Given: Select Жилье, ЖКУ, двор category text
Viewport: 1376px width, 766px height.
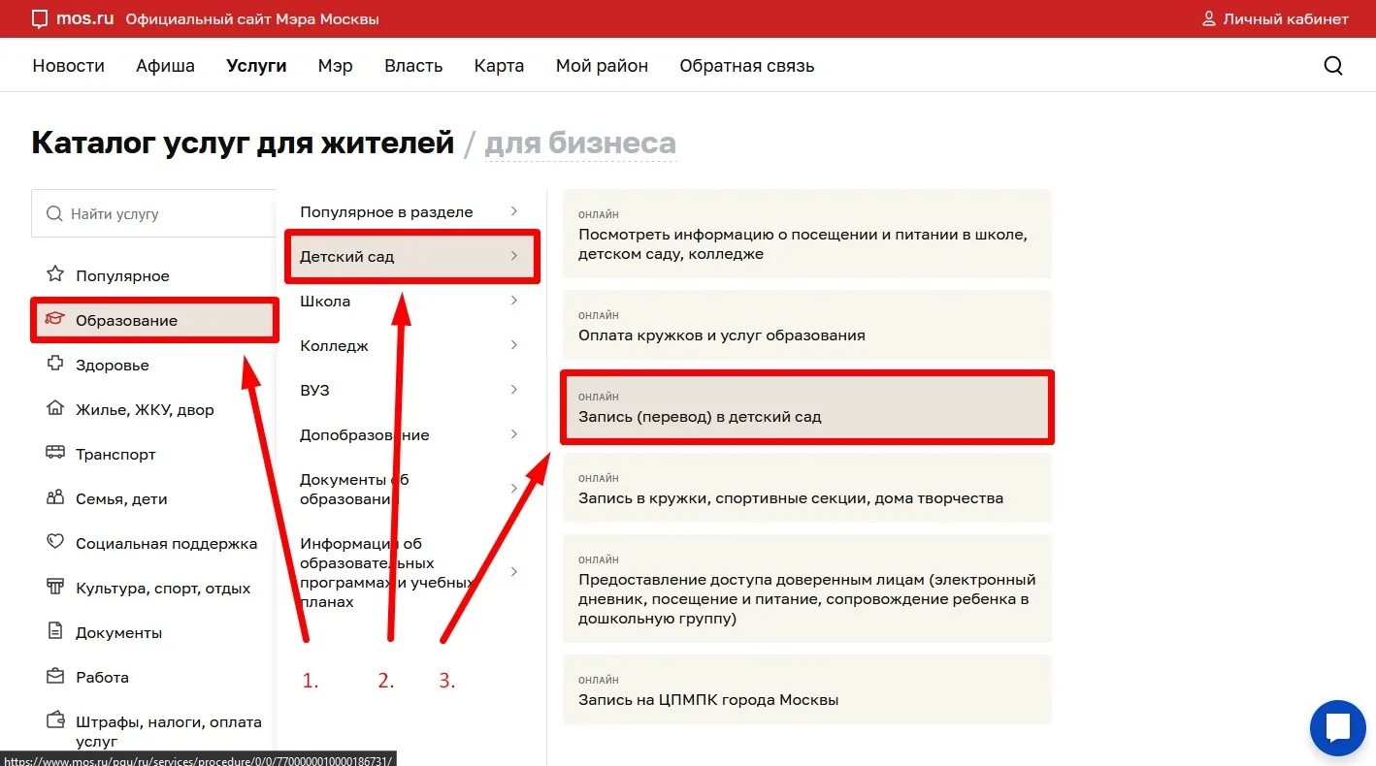Looking at the screenshot, I should tap(145, 410).
